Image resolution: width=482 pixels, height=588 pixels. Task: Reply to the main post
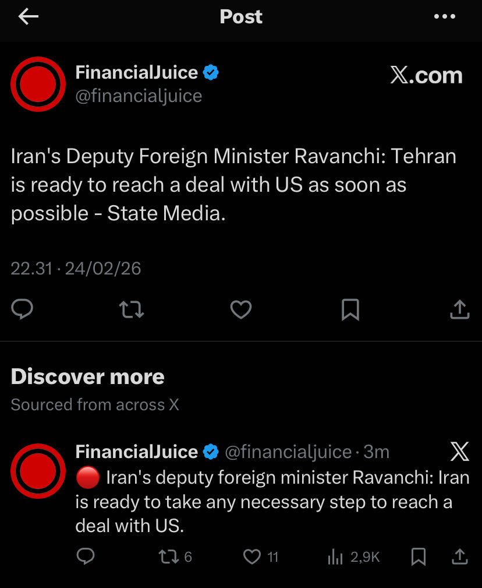click(x=23, y=309)
